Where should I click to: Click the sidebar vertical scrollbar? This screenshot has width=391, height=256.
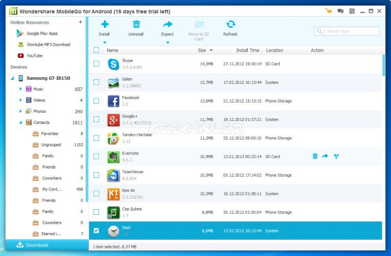click(x=87, y=109)
